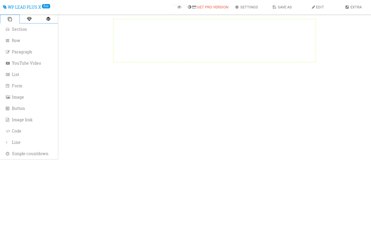This screenshot has height=232, width=371.
Task: Click the Simple countdown label
Action: 30,154
